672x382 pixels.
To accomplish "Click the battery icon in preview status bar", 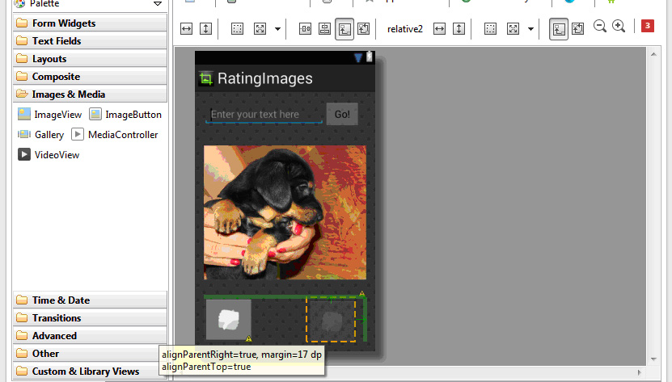I will (x=369, y=57).
